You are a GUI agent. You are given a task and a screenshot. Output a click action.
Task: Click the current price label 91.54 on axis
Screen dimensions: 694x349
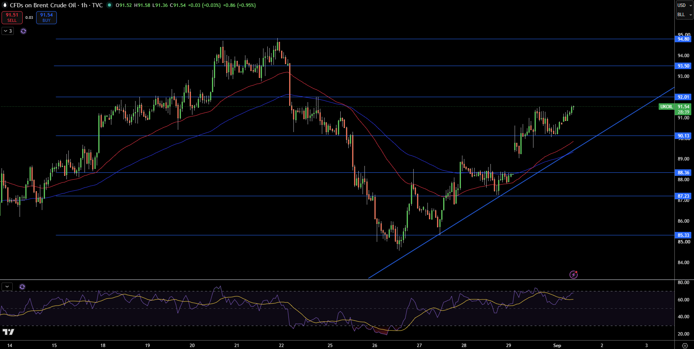[683, 107]
